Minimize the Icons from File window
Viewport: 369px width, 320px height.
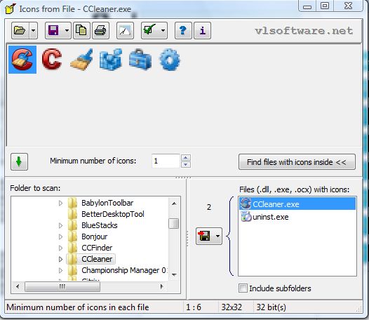[x=307, y=6]
